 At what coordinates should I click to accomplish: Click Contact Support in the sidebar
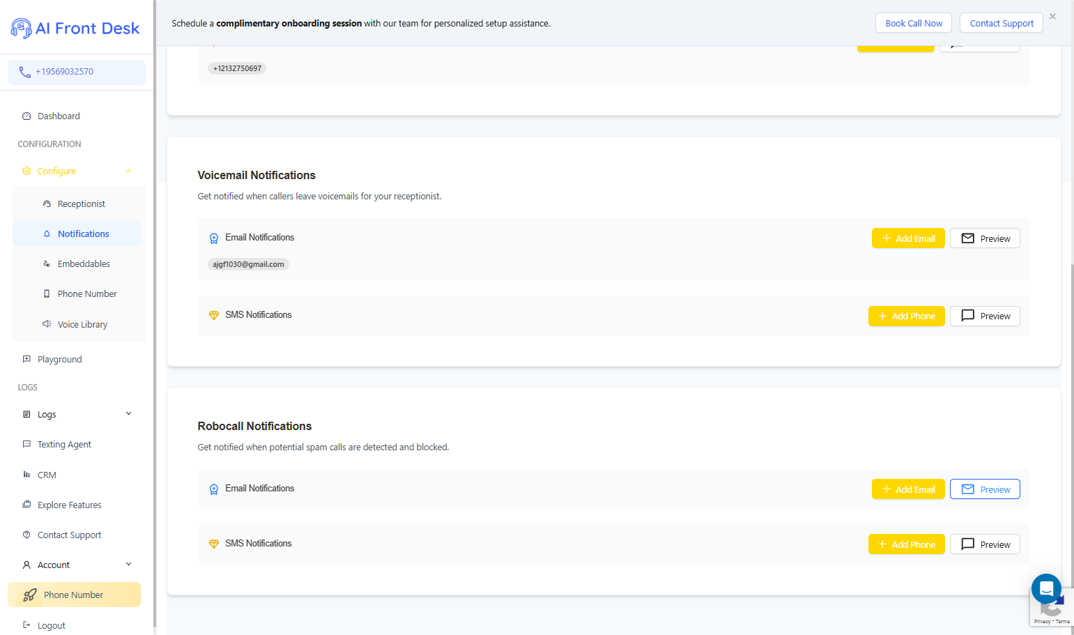tap(69, 535)
